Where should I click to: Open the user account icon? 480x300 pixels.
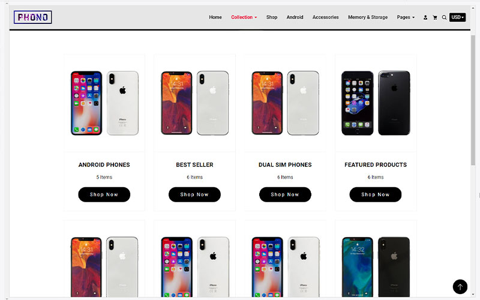point(425,17)
